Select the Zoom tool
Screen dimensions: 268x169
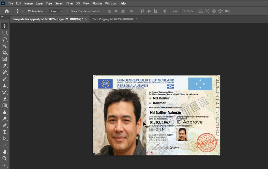(5, 158)
